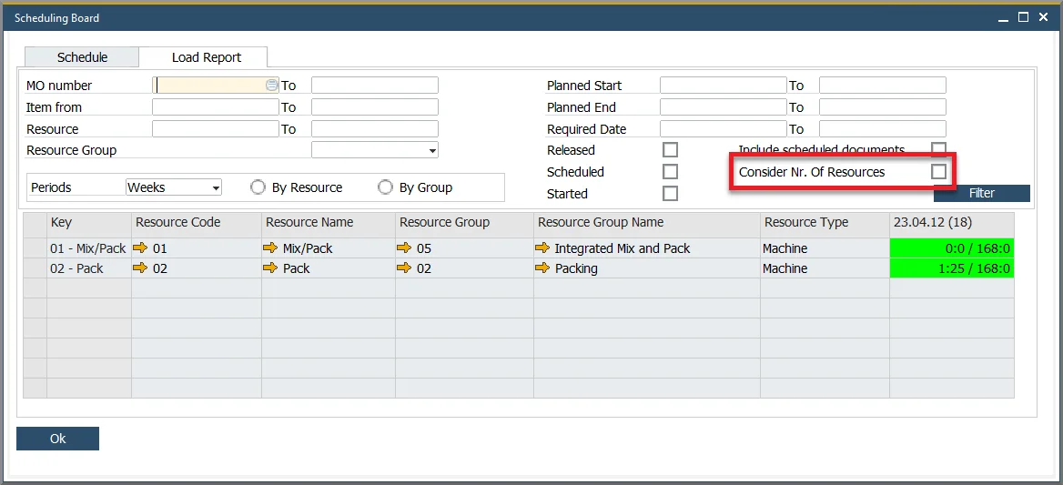This screenshot has width=1063, height=485.
Task: Click the MO number To field
Action: (x=375, y=86)
